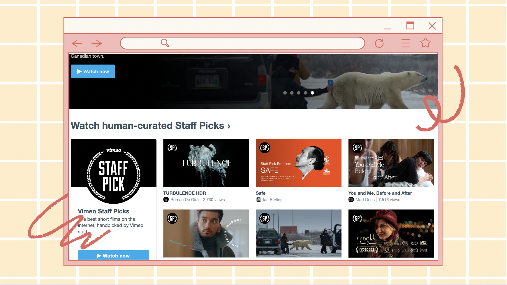Click Roman De Giuli's avatar icon
This screenshot has height=285, width=507.
click(x=166, y=200)
